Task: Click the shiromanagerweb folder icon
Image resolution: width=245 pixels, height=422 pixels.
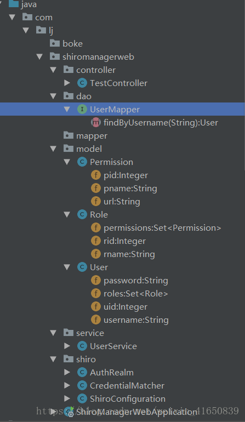Action: coord(55,56)
